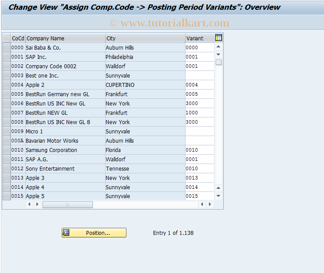Select row 0004 Apple 2

click(x=7, y=85)
